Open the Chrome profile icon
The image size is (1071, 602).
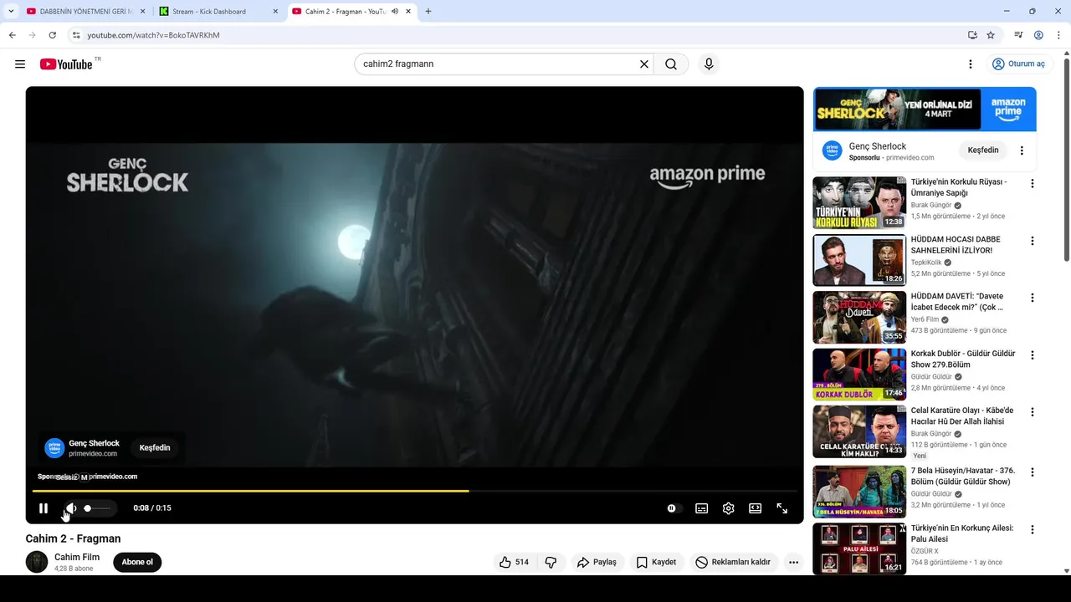point(1038,35)
